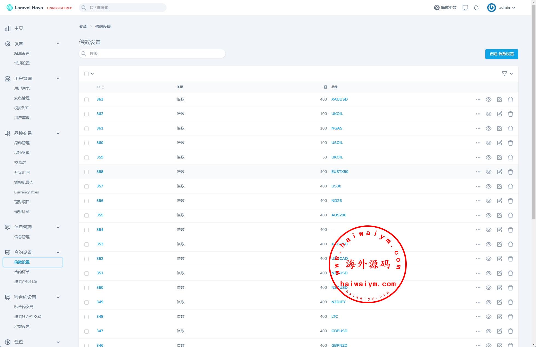536x347 pixels.
Task: Click trash icon for row 357 US30
Action: pos(510,186)
